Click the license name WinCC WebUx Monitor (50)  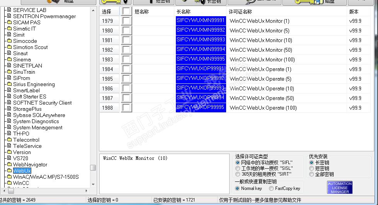pos(261,50)
